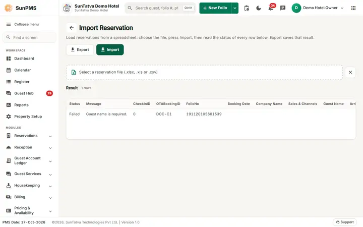Click the Guest Services icon
363x227 pixels.
9,174
